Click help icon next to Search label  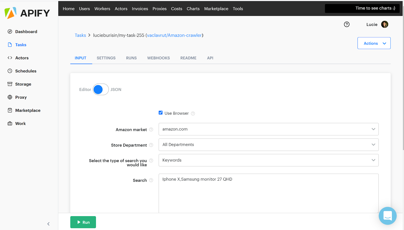tap(151, 180)
